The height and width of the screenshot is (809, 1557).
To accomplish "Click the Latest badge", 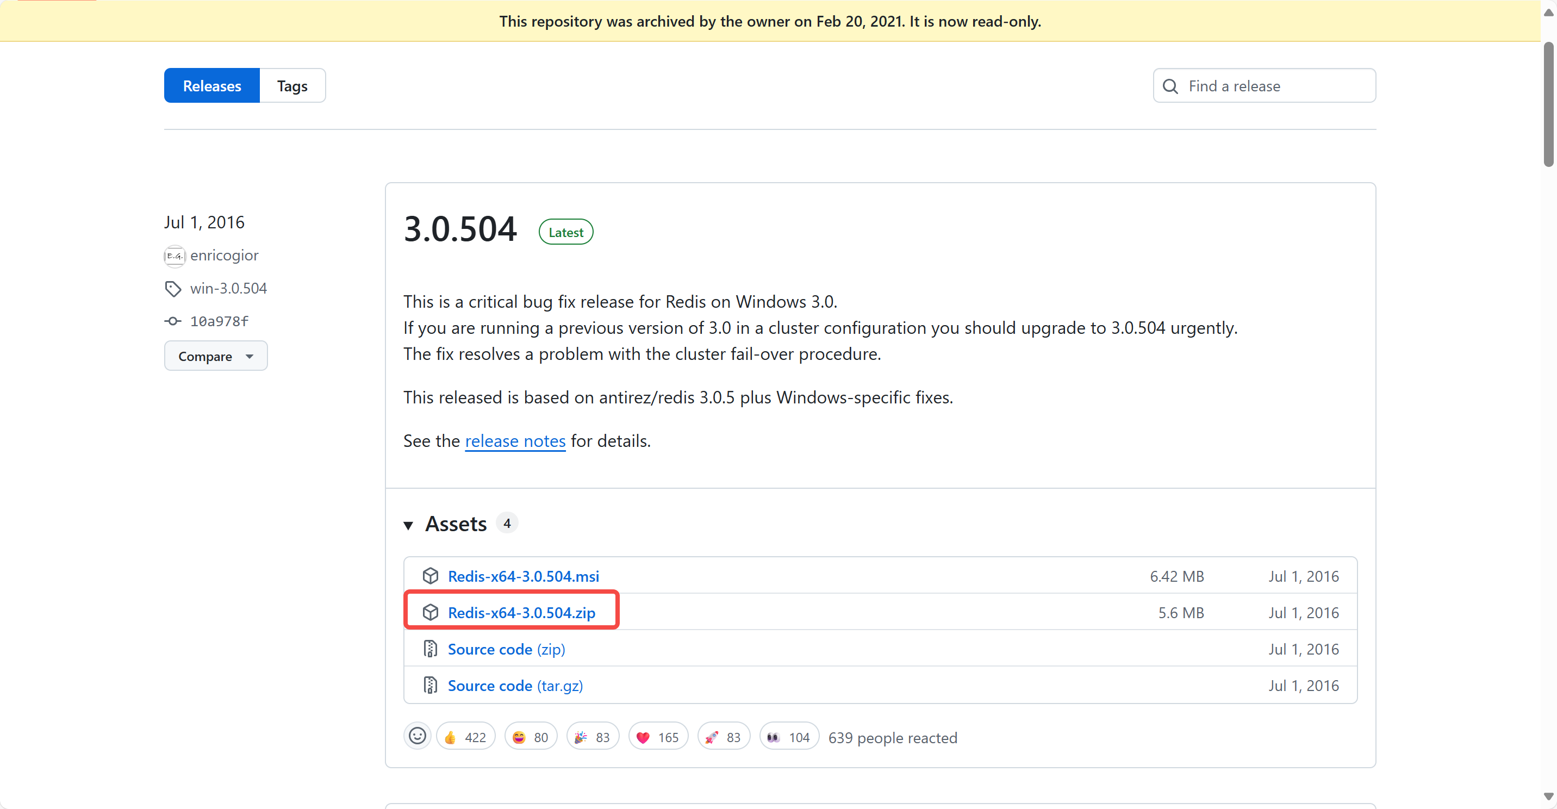I will click(566, 232).
